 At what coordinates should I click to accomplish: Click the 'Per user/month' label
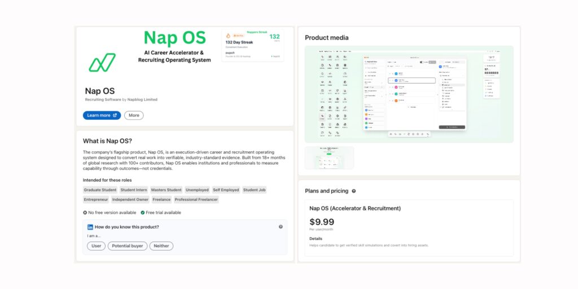(x=321, y=229)
